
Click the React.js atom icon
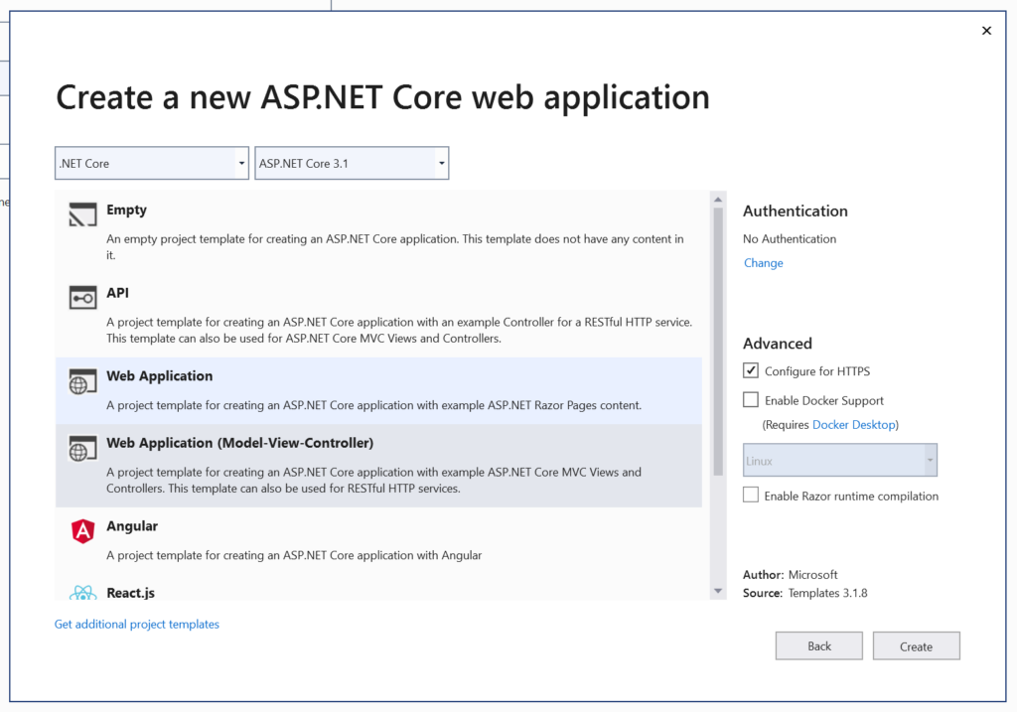83,592
